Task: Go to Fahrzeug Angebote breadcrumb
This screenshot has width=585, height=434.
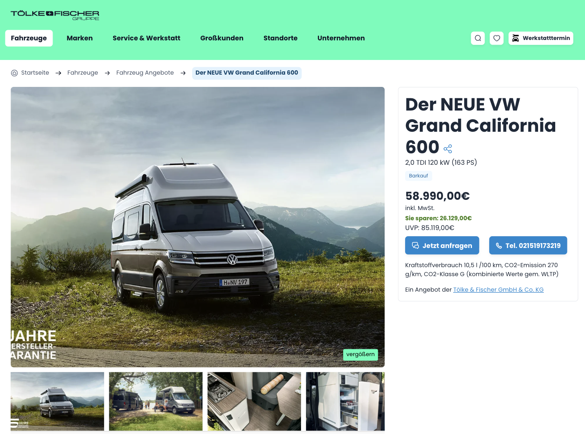Action: click(145, 73)
